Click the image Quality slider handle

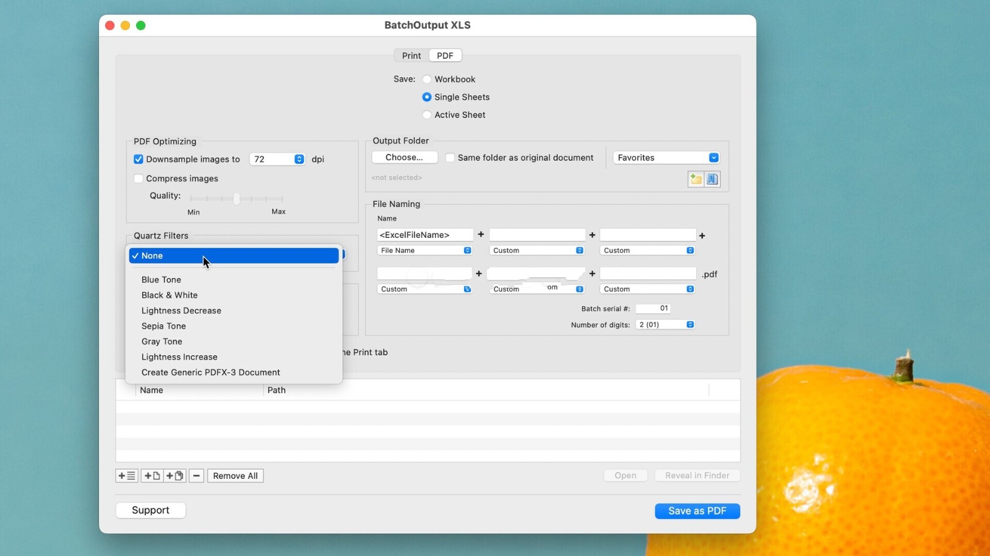[x=236, y=199]
